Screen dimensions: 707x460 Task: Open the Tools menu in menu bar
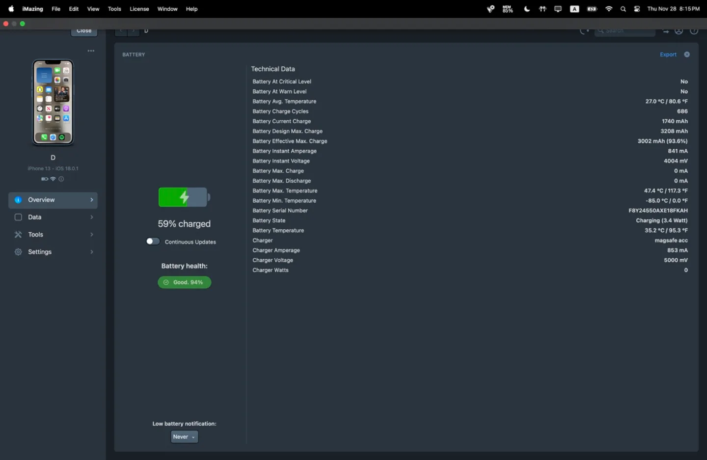click(114, 9)
